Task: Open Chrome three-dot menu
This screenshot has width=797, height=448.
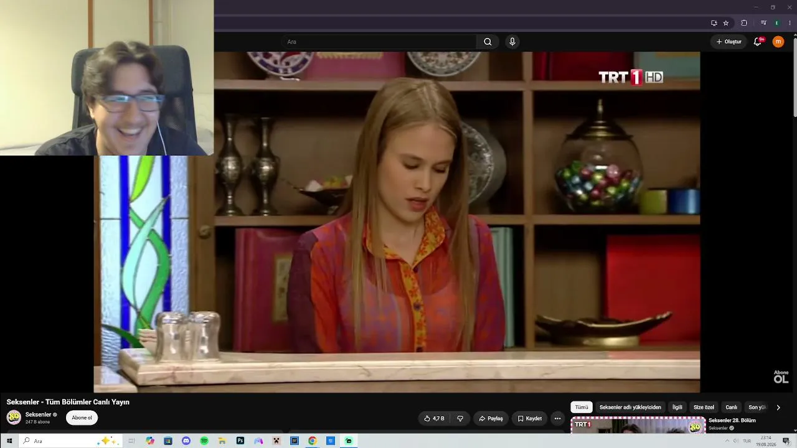Action: (x=790, y=23)
